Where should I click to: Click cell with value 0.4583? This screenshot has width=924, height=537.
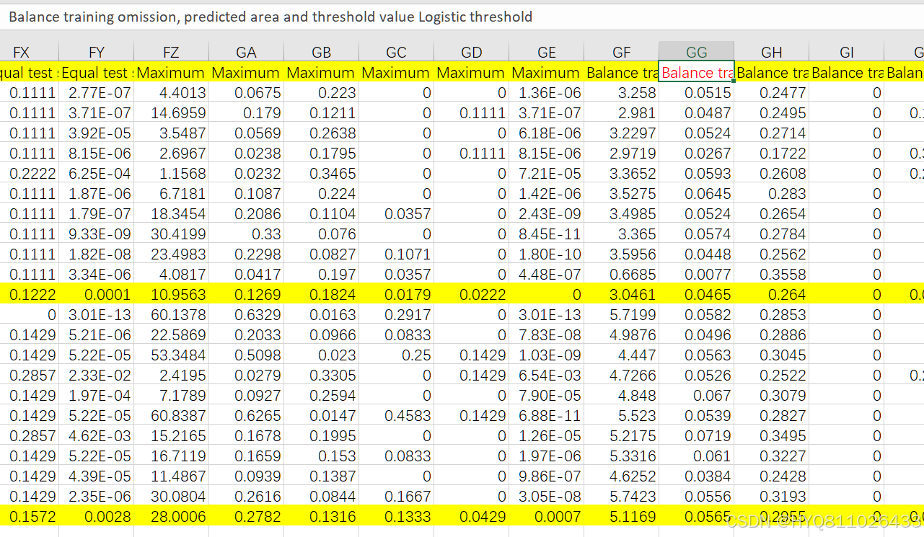point(397,416)
